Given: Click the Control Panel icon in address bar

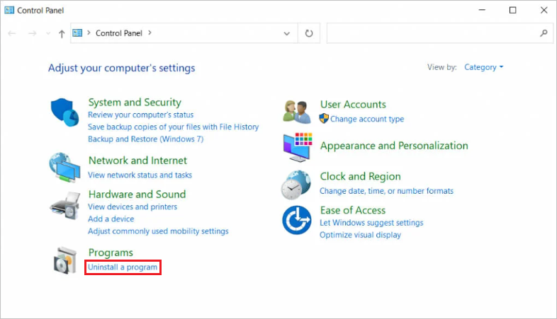Looking at the screenshot, I should 77,33.
